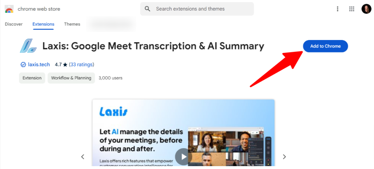Screen dimensions: 374x169
Task: Click the star rating icon
Action: click(65, 64)
